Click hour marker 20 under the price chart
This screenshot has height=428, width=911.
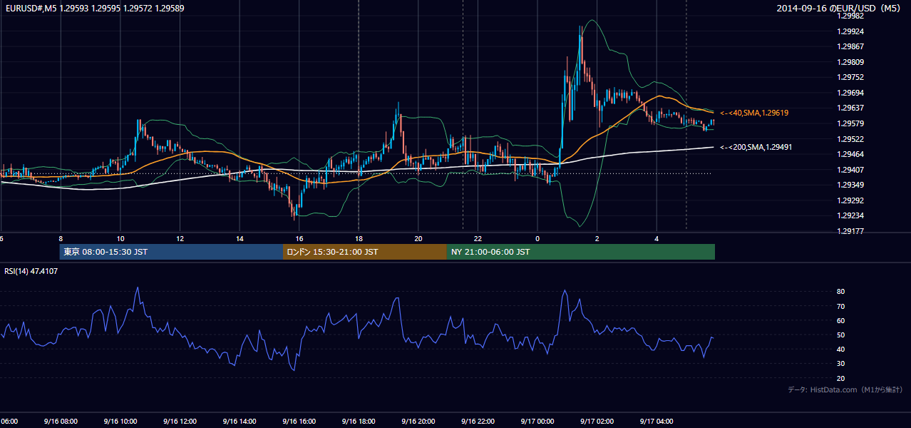click(418, 238)
